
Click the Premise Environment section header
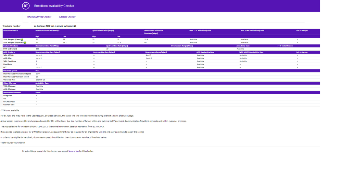coord(12,93)
